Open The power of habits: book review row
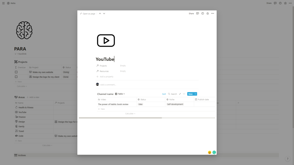294x165 pixels. pos(113,104)
